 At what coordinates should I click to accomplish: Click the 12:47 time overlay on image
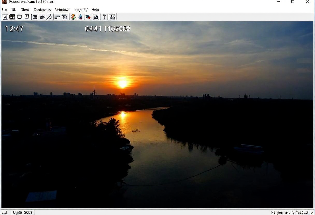(x=14, y=29)
